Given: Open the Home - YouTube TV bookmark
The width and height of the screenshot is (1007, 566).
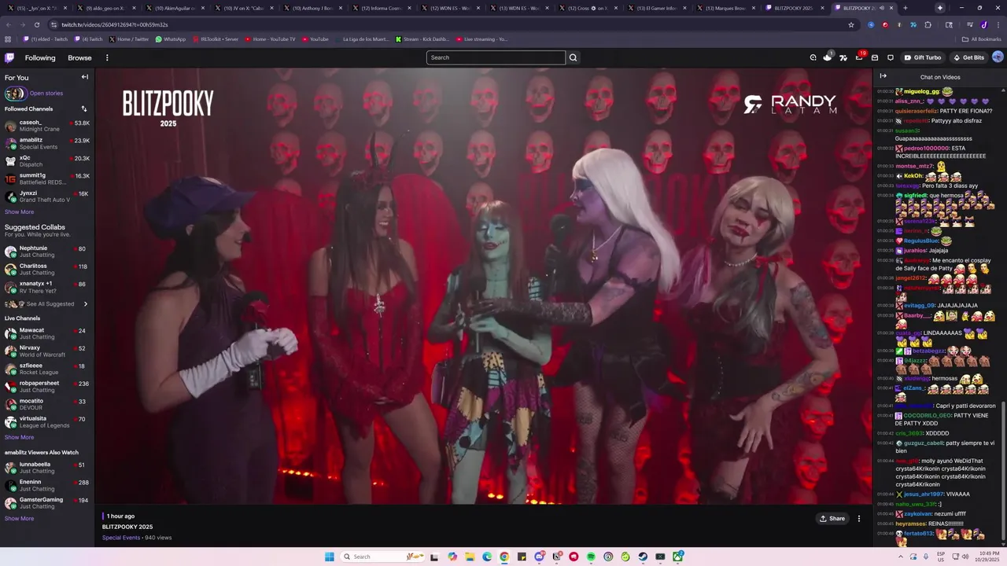Looking at the screenshot, I should click(270, 39).
